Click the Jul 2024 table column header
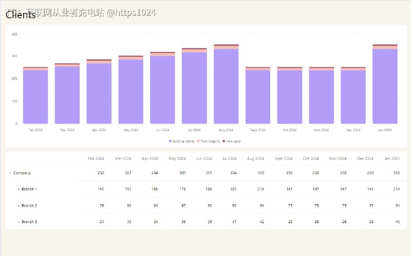The width and height of the screenshot is (411, 256). [229, 158]
